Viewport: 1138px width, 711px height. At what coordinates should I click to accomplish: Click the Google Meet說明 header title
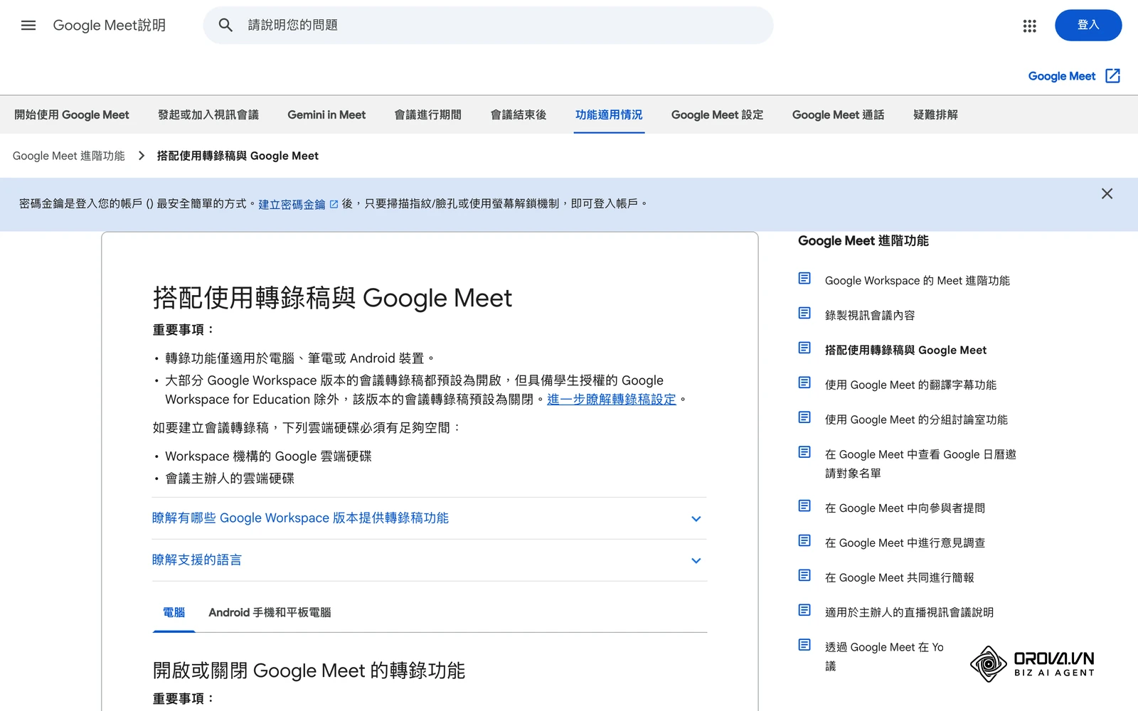click(109, 26)
